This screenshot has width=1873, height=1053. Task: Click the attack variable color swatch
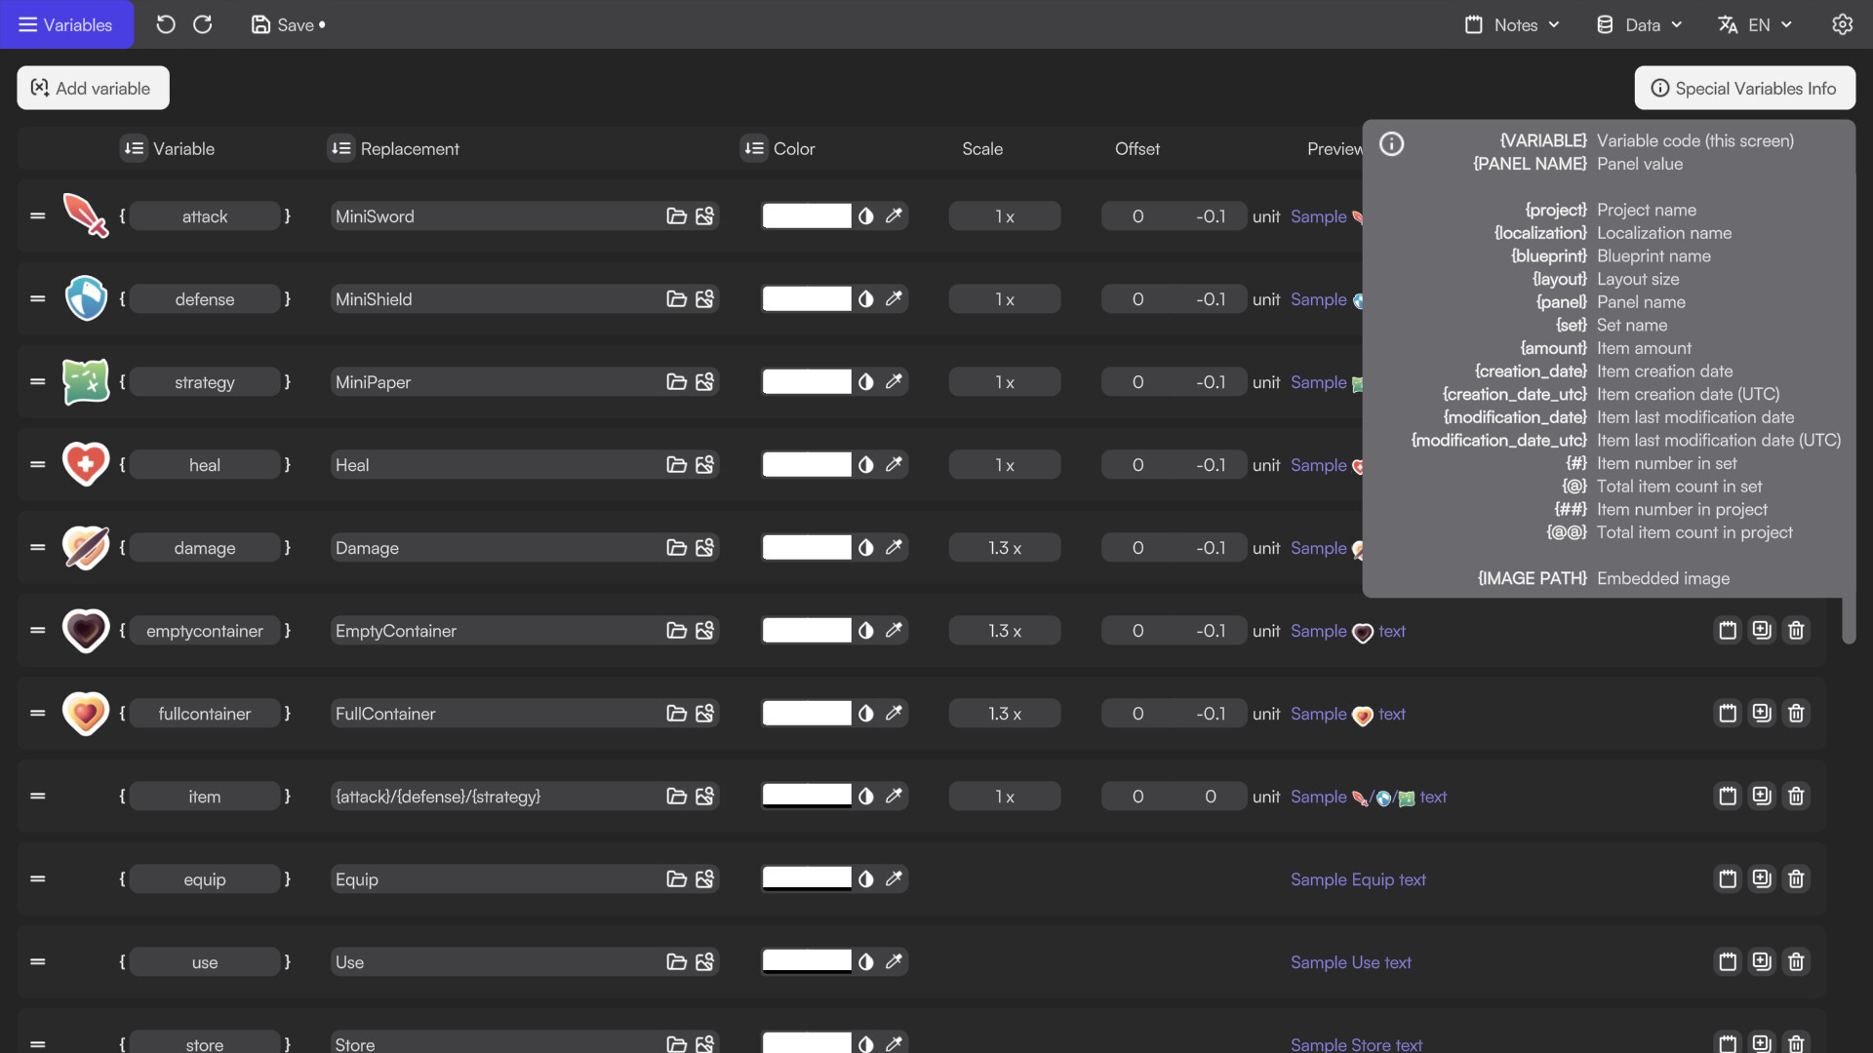(807, 216)
